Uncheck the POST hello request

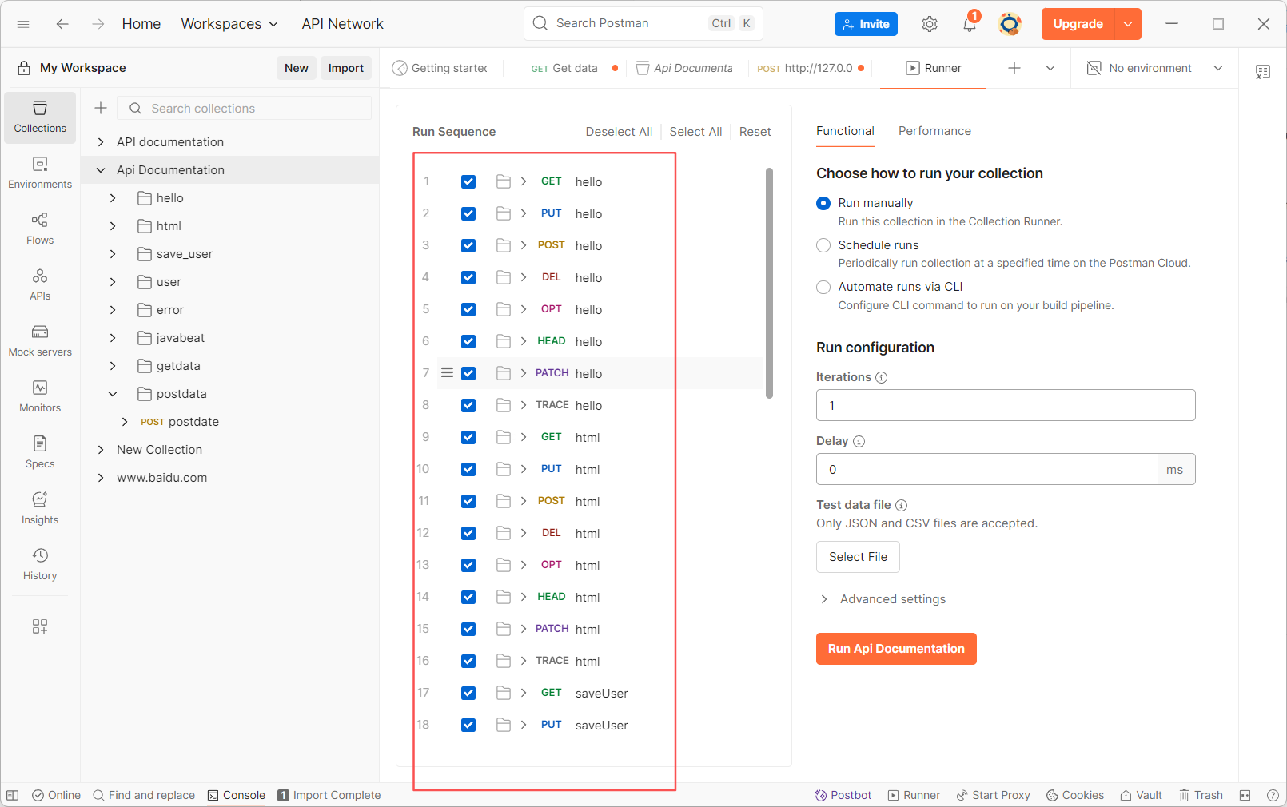[468, 245]
